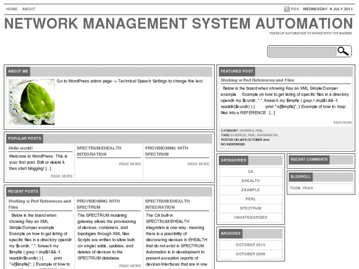Click the Popular Posts section header
This screenshot has height=269, width=359.
coord(25,139)
